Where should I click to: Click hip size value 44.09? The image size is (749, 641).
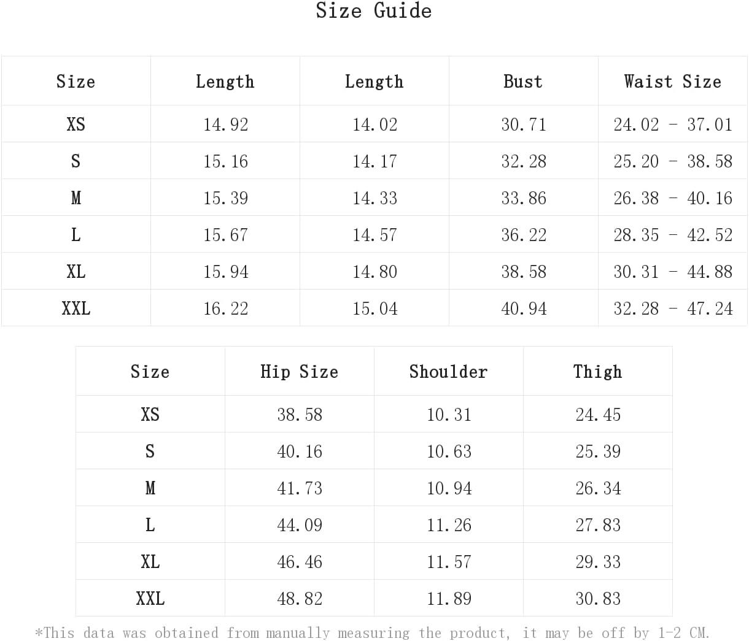299,525
